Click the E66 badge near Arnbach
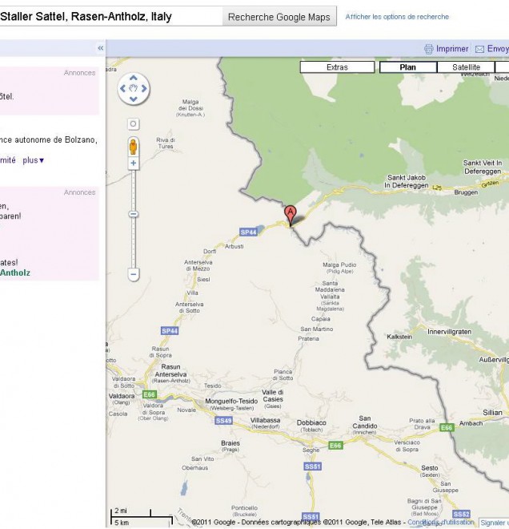Screen dimensions: 509x529 447,428
